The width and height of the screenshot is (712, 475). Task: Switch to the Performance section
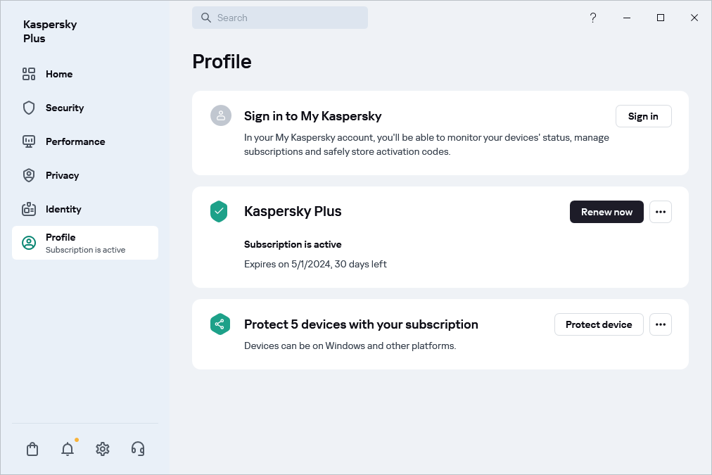pos(75,141)
